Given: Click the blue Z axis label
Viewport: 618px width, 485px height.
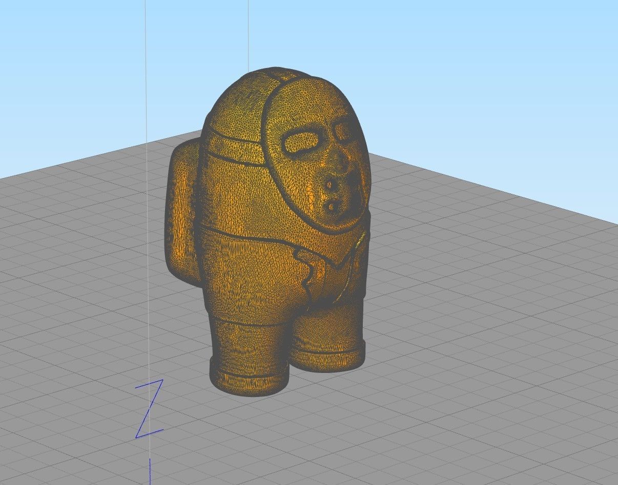Looking at the screenshot, I should 149,409.
